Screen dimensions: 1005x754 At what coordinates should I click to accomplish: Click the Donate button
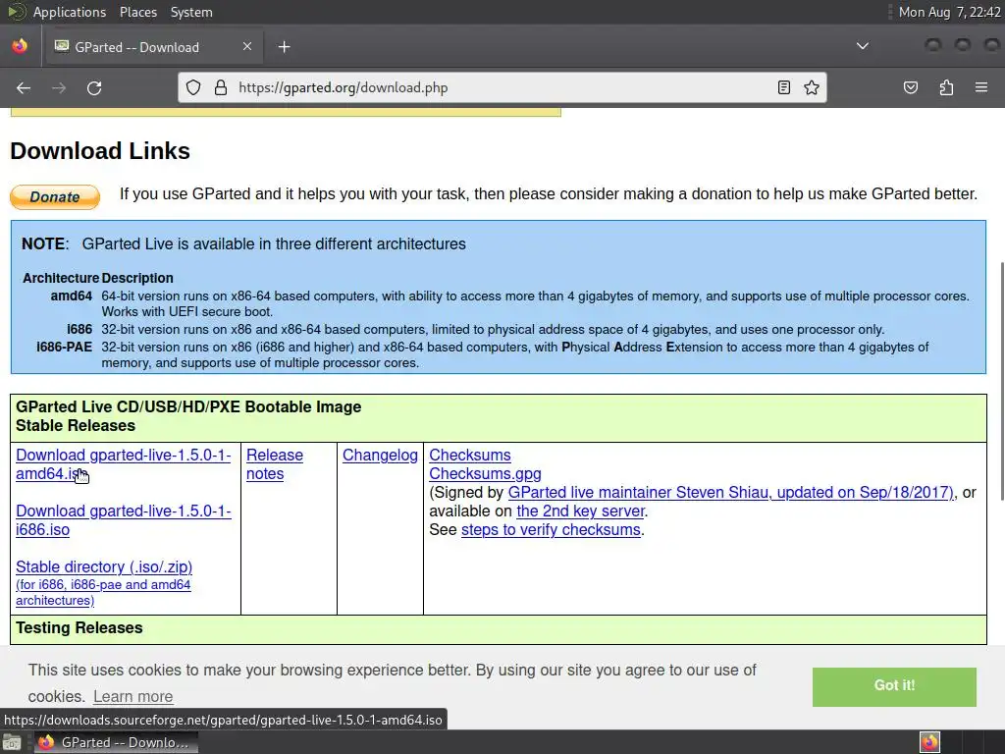point(55,196)
